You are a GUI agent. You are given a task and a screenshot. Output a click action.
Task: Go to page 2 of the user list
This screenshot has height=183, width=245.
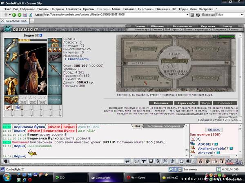(198, 139)
